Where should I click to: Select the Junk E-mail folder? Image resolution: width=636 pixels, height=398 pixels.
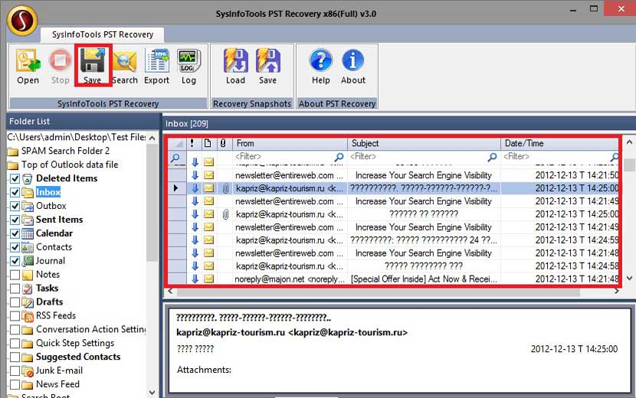pyautogui.click(x=59, y=370)
